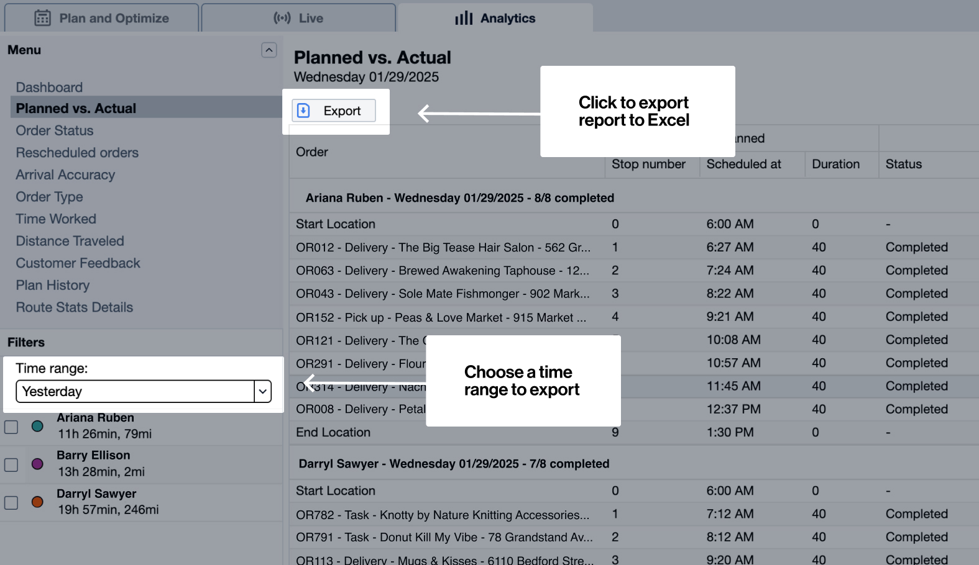
Task: Click the Analytics bar chart icon
Action: (x=464, y=18)
